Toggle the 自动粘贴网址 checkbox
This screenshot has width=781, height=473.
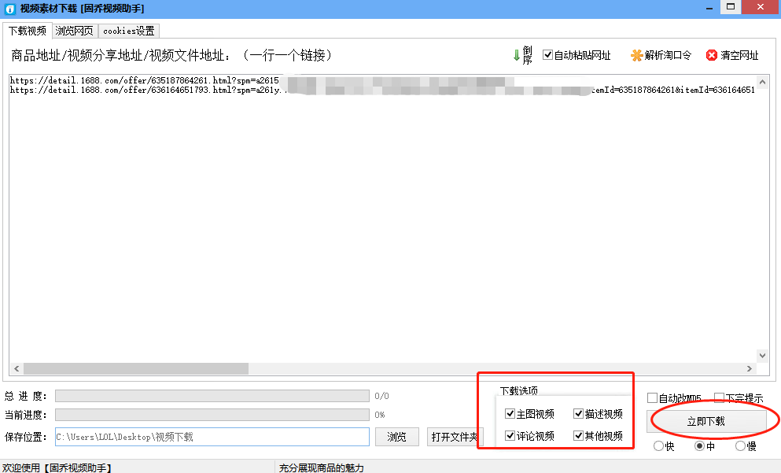point(547,55)
